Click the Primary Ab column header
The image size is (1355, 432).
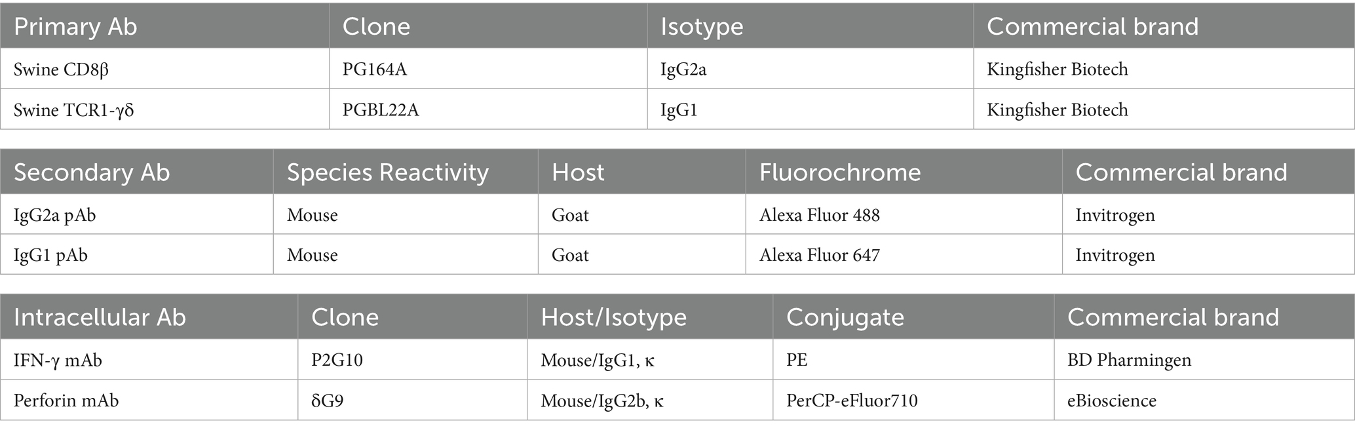click(75, 27)
